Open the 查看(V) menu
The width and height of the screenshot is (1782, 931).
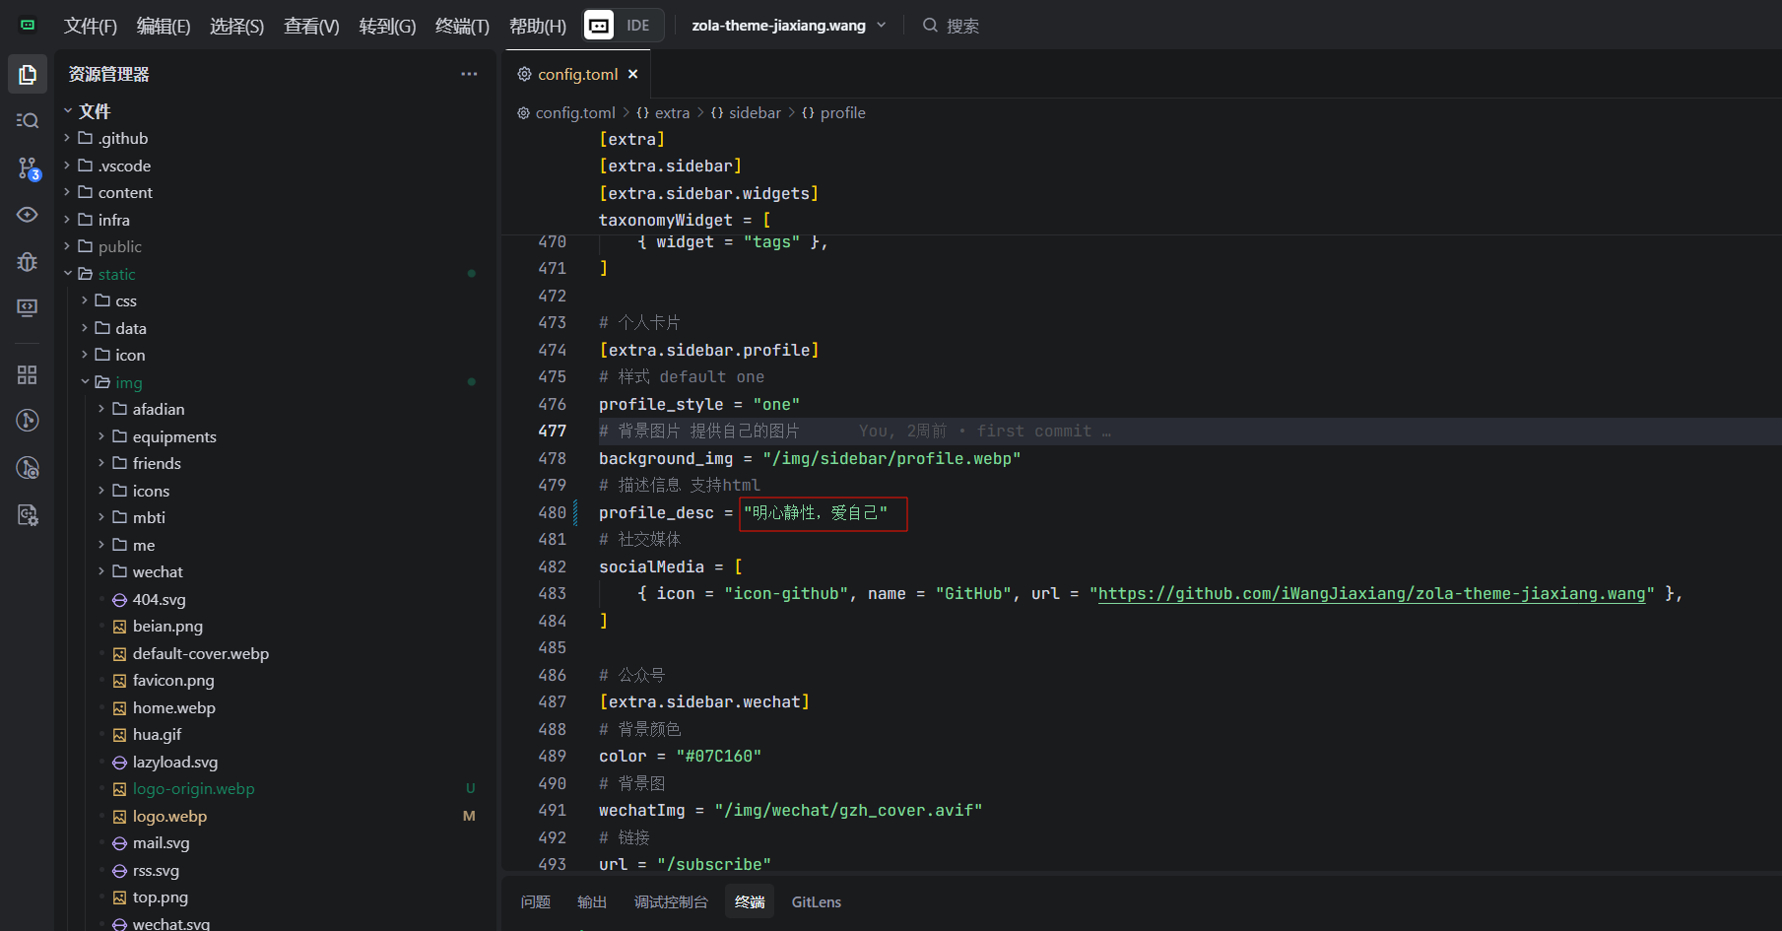(311, 26)
